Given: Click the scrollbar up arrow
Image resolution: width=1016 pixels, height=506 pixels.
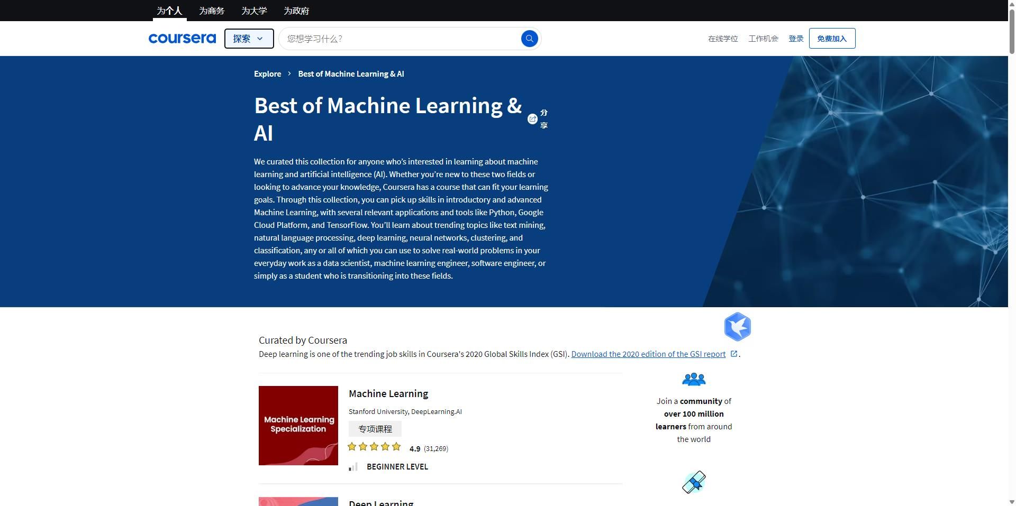Looking at the screenshot, I should (x=1012, y=4).
